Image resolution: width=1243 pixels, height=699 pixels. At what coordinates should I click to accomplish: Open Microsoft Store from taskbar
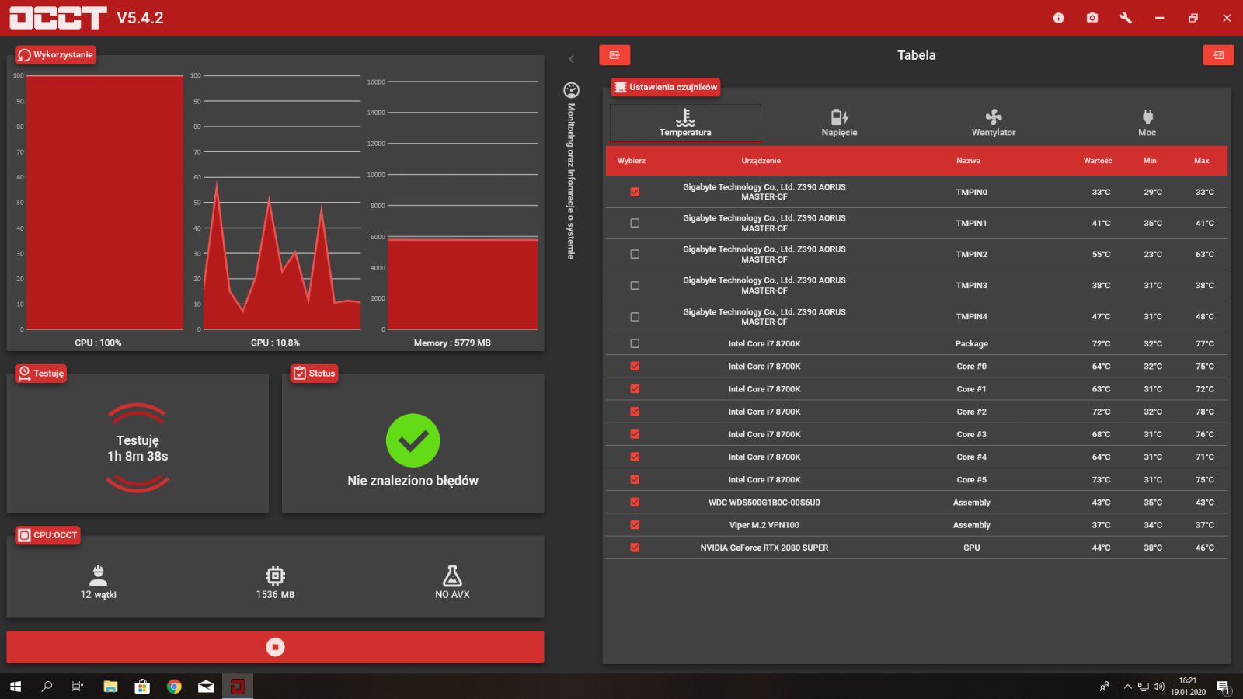(142, 687)
